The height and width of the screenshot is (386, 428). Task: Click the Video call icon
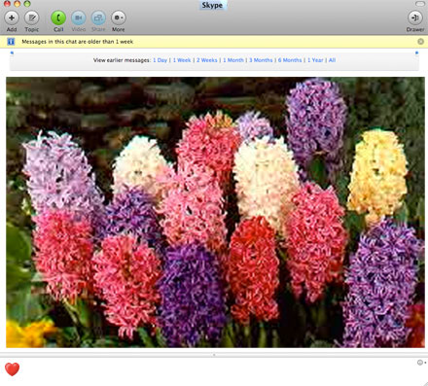pyautogui.click(x=79, y=18)
